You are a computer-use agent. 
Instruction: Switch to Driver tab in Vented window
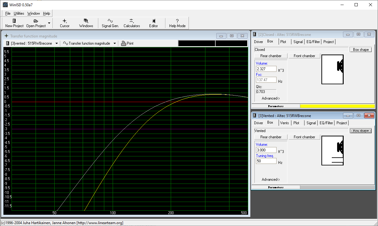[258, 123]
